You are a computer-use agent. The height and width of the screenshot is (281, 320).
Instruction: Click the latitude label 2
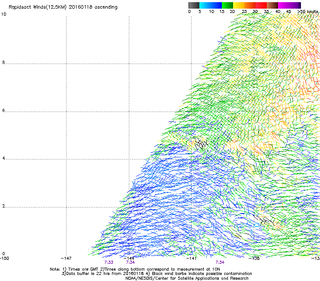(3, 206)
